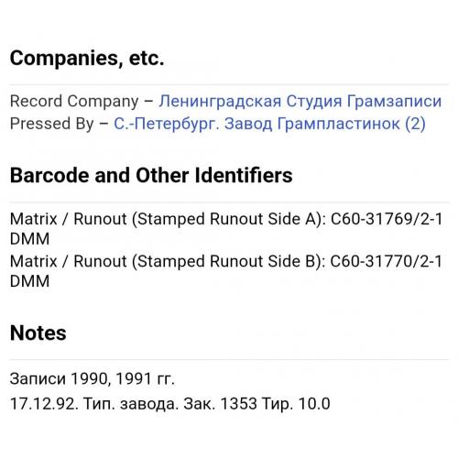This screenshot has height=458, width=458.
Task: Click the Barcode and Other Identifiers heading
Action: click(x=151, y=175)
